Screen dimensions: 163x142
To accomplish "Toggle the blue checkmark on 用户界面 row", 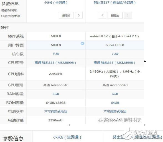I will 82,43.
